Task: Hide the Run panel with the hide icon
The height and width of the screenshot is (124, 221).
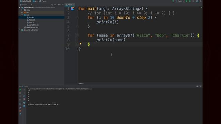Action: click(x=201, y=86)
